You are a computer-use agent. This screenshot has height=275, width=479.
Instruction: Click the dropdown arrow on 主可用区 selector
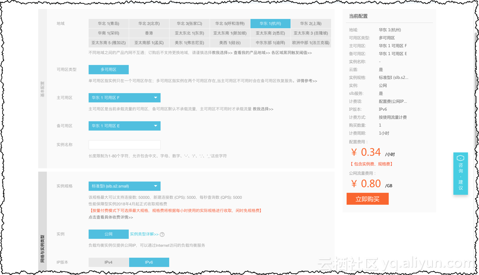(x=156, y=98)
